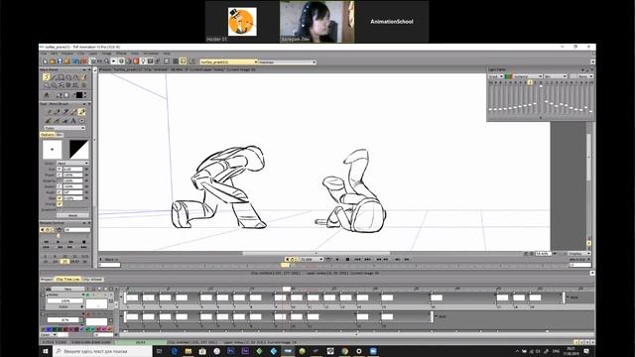Screen dimensions: 635x357
Task: Select the 25 fps preset in Remote Control
Action: click(65, 262)
